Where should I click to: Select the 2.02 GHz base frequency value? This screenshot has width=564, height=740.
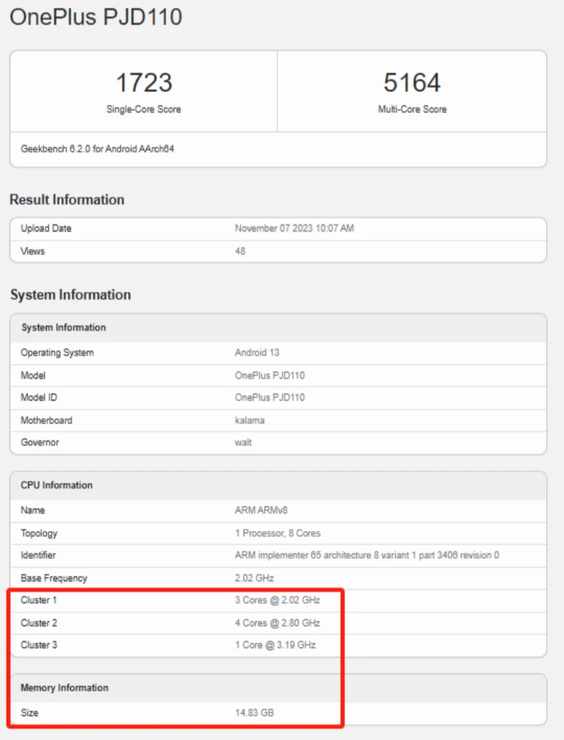[x=254, y=578]
